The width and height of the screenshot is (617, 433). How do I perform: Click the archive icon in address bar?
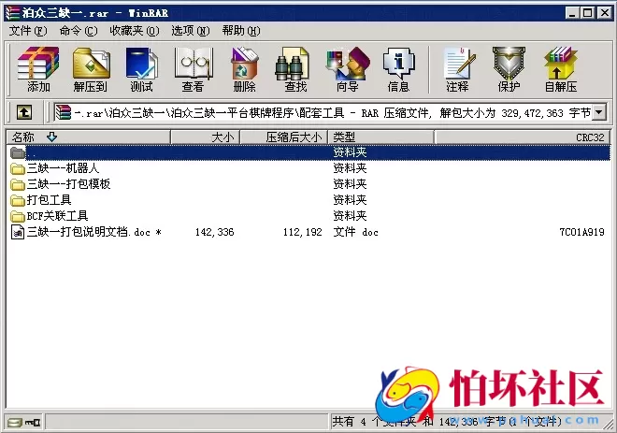coord(63,113)
